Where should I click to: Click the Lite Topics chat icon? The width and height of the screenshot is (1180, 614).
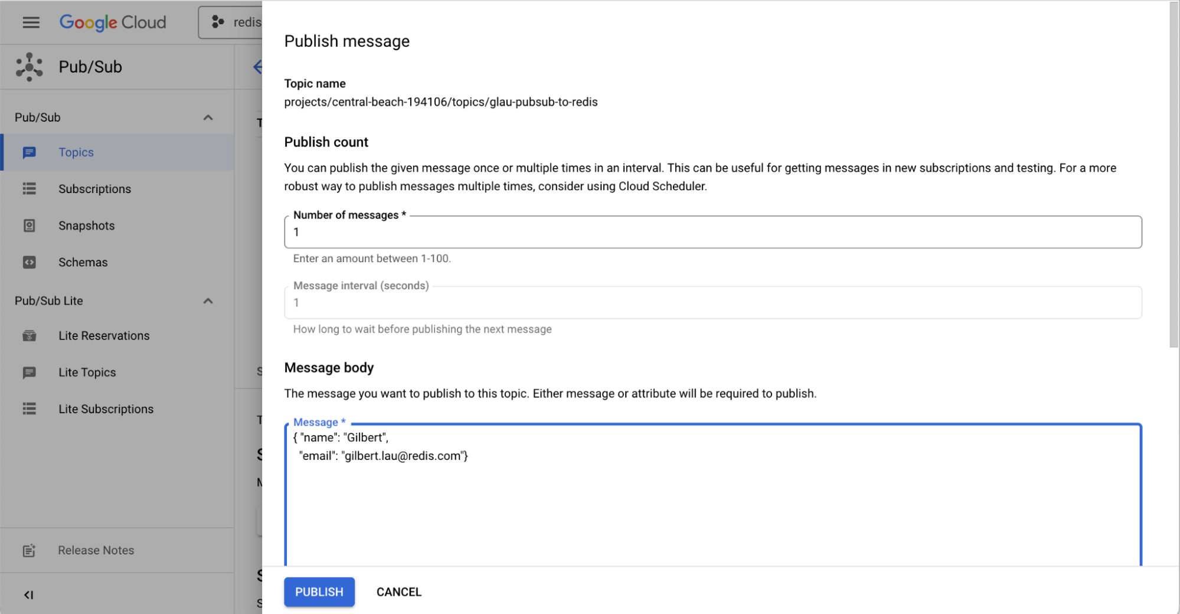29,372
